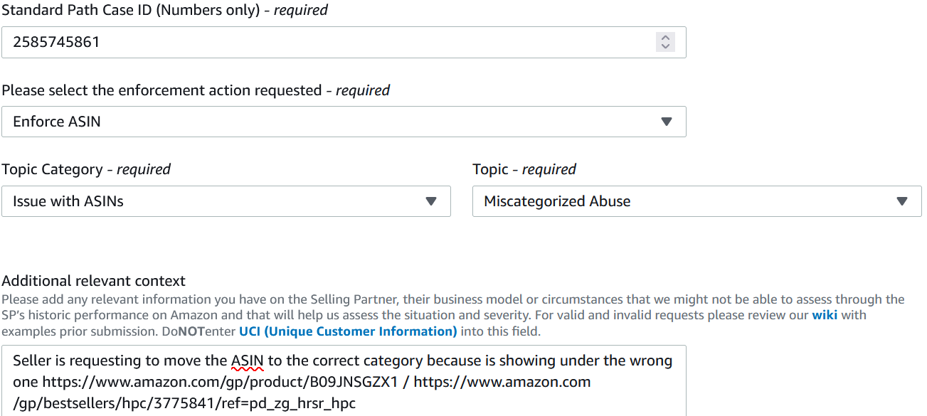The height and width of the screenshot is (416, 927).
Task: Follow the UCI (Unique Customer Information) link
Action: tap(348, 331)
